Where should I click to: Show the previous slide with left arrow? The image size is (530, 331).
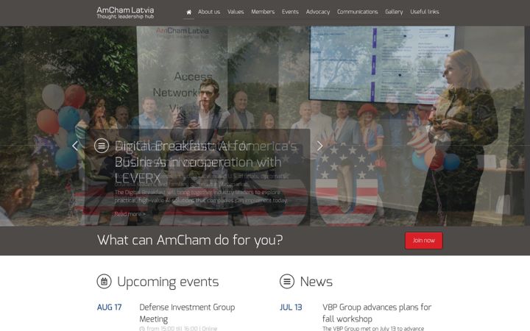click(75, 146)
